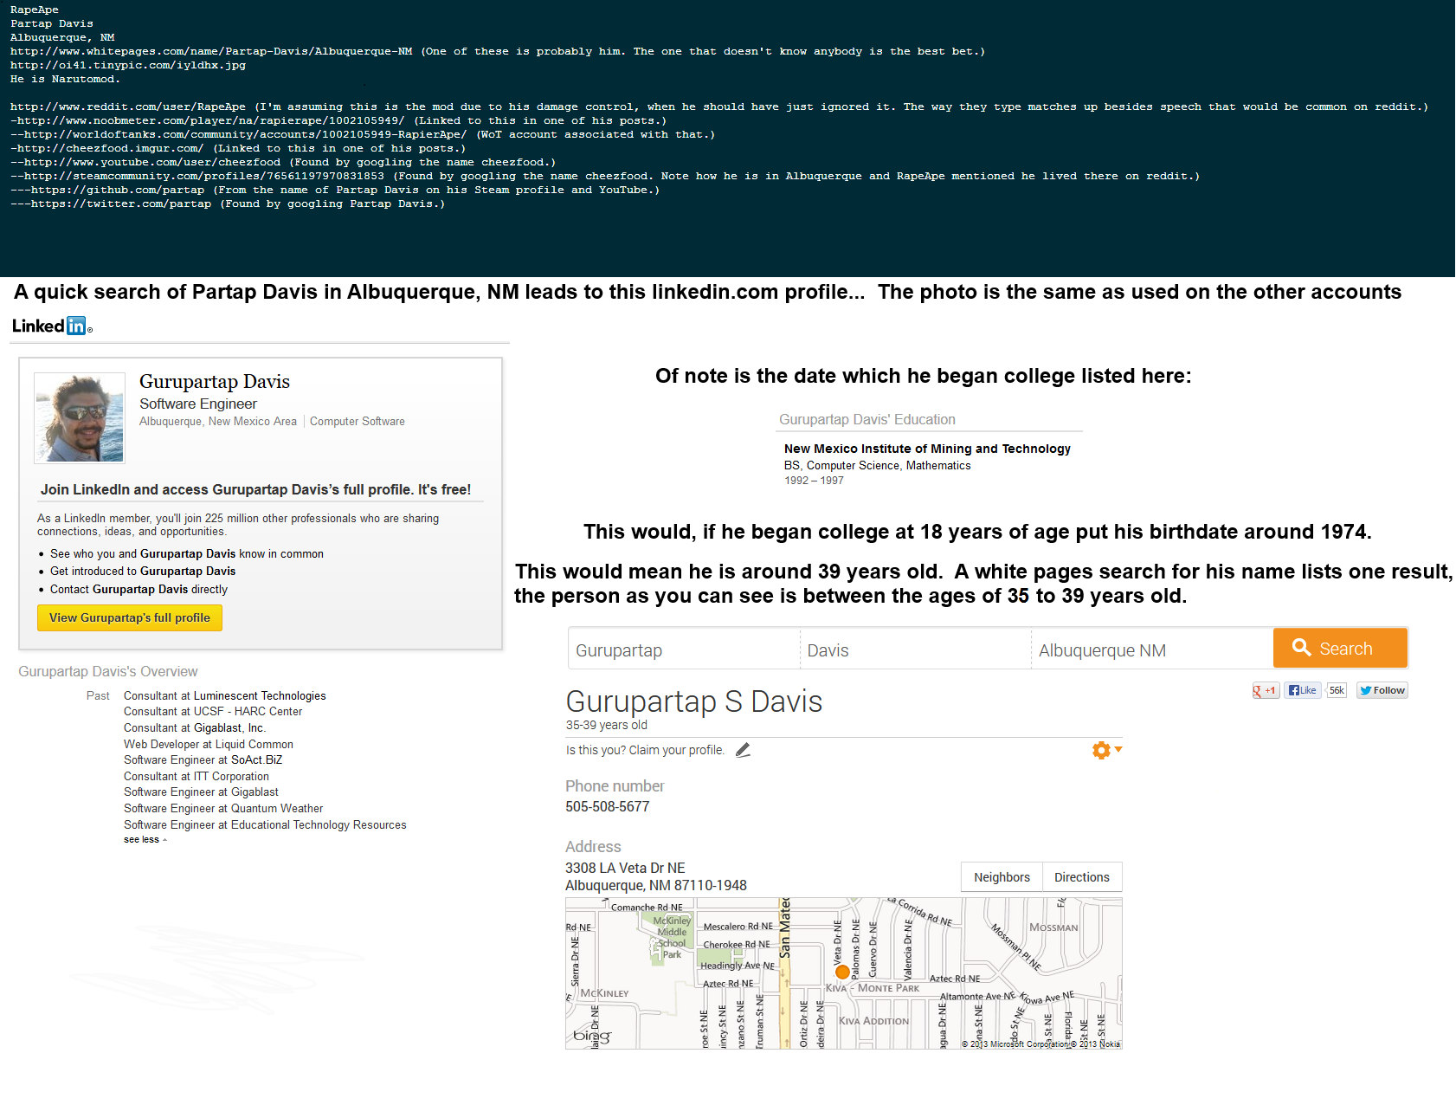Open the UCSF - HARC Center link
Screen dimensions: 1456x1105
[248, 712]
